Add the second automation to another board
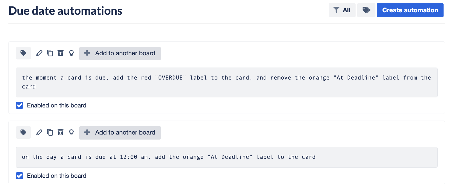This screenshot has width=450, height=187. [x=120, y=133]
